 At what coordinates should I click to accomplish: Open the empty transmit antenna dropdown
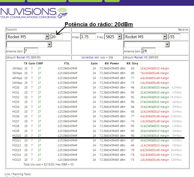coord(29,45)
